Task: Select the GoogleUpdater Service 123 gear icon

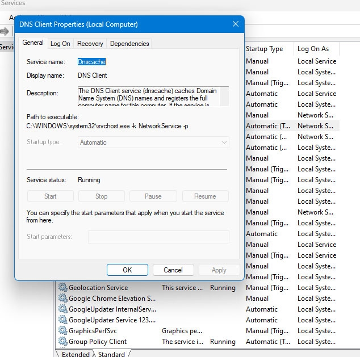Action: pyautogui.click(x=62, y=320)
